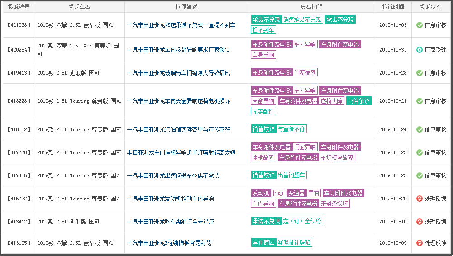Viewport: 453px width, 256px height.
Task: Click date 2019-10-31
Action: click(x=393, y=50)
